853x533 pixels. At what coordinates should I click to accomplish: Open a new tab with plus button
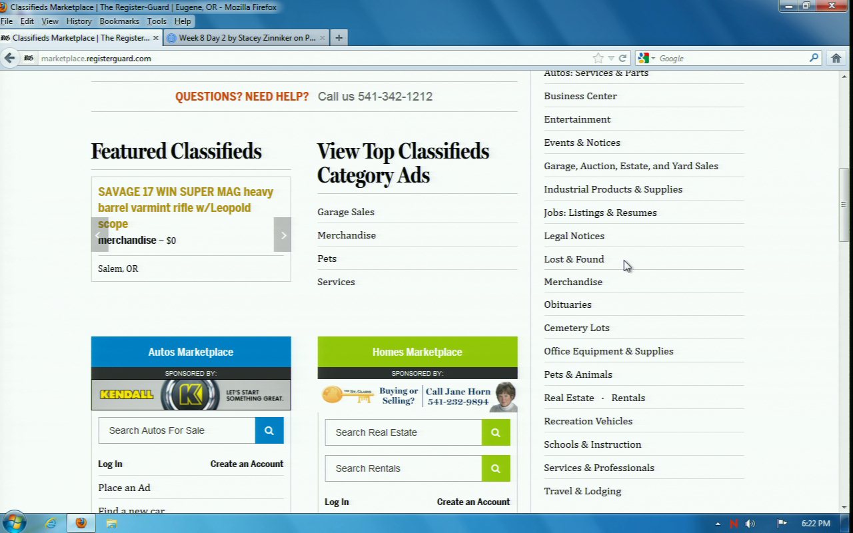coord(339,38)
